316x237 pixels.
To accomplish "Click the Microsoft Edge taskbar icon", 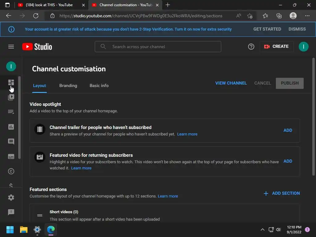I will (51, 230).
